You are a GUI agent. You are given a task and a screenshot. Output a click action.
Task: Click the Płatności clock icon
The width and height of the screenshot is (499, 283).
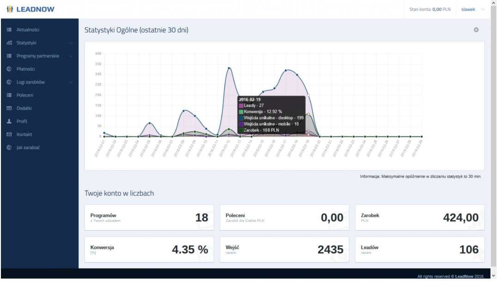9,69
